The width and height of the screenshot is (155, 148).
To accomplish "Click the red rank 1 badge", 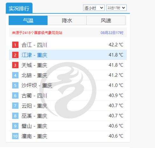I will tap(15, 45).
